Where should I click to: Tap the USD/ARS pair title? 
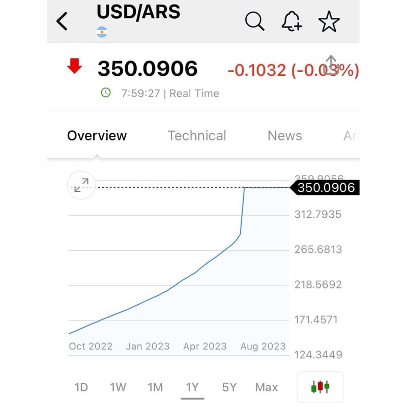coord(138,12)
